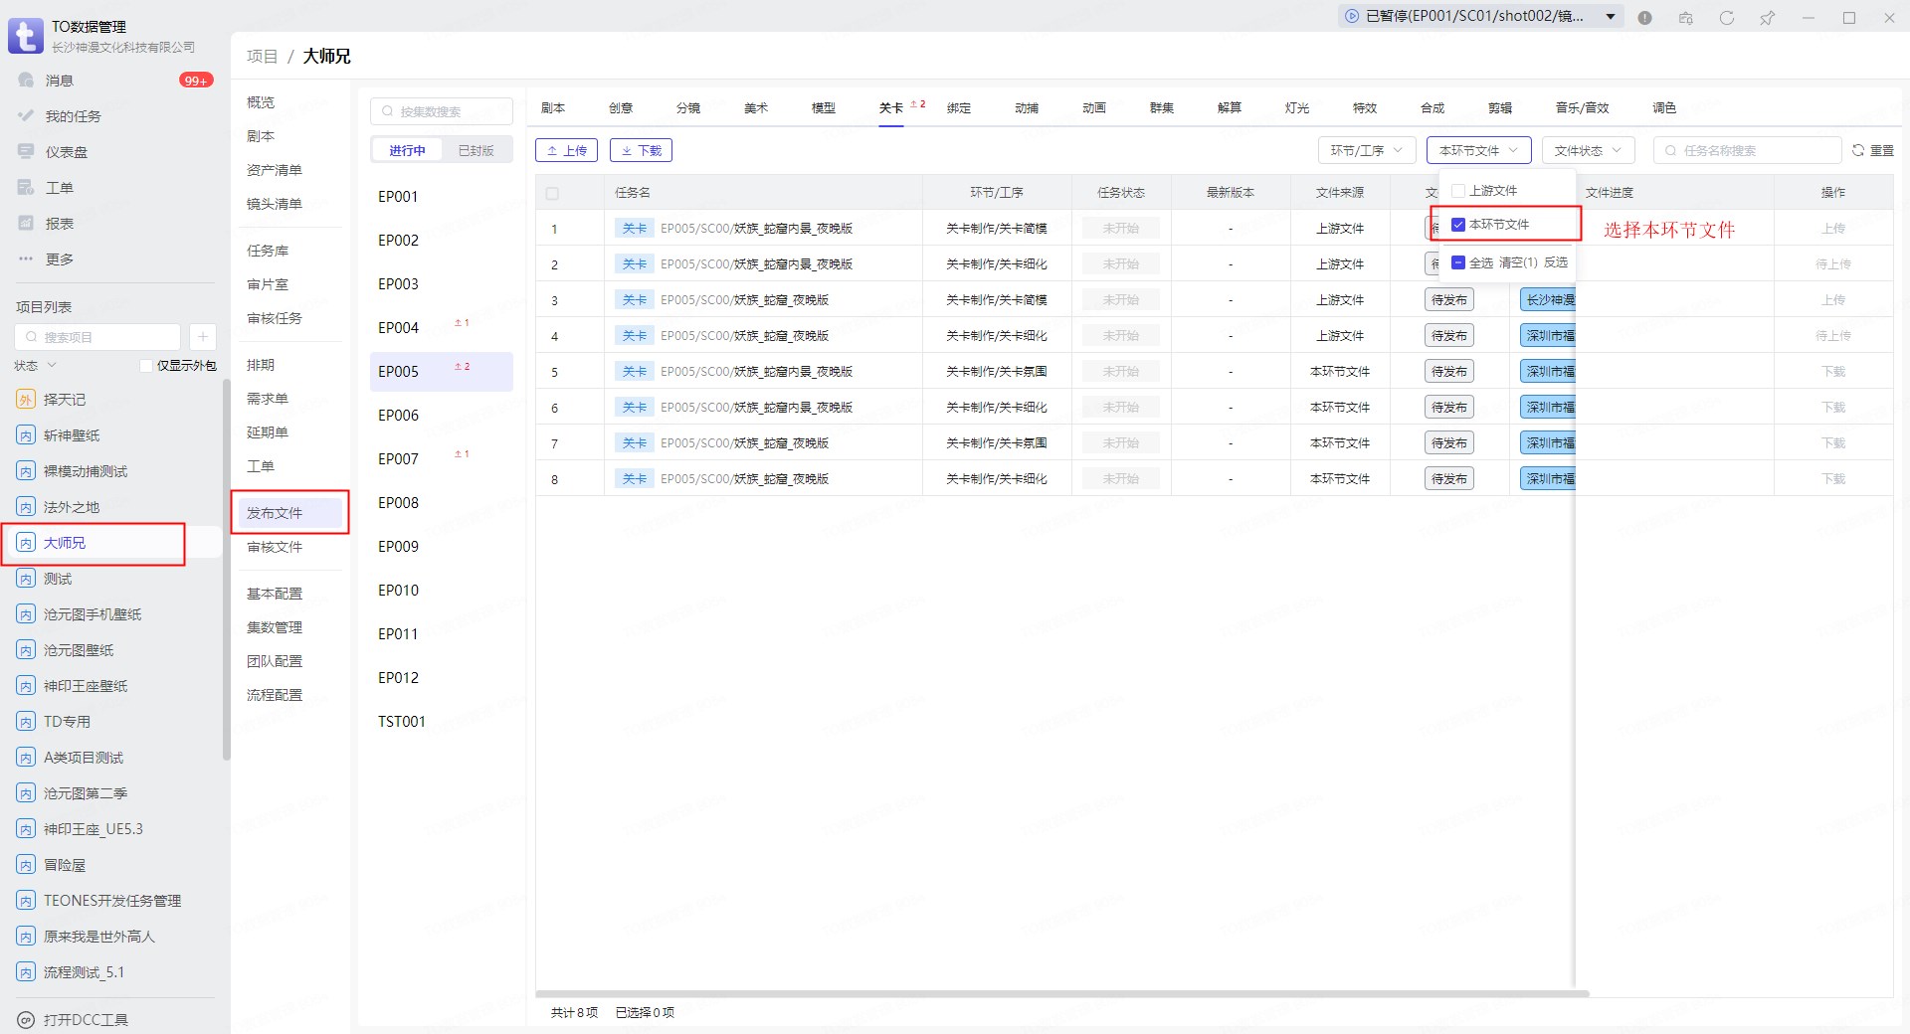
Task: Click the 仪表盘 dashboard icon
Action: point(26,152)
